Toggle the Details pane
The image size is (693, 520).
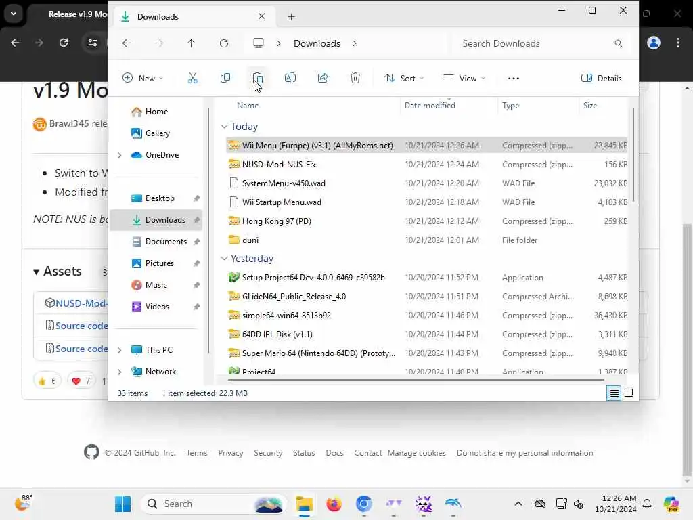click(602, 79)
